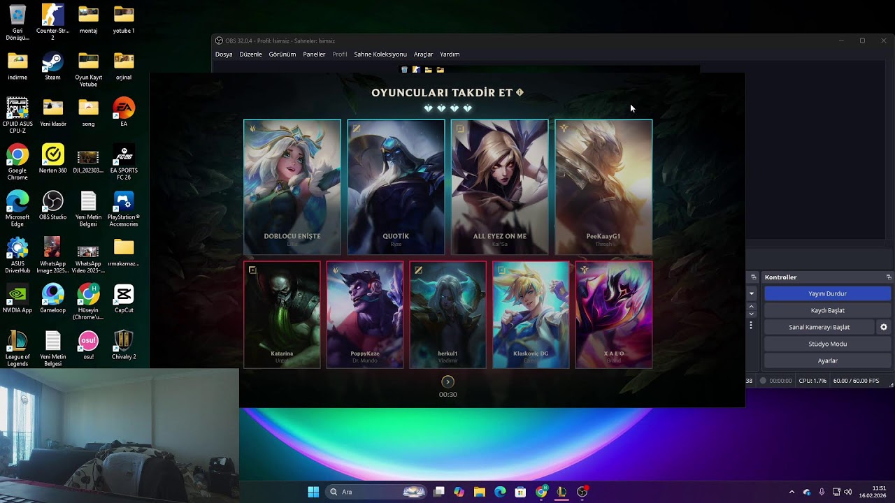This screenshot has height=503, width=895.
Task: Switch to League of Legends taskbar icon
Action: (x=561, y=492)
